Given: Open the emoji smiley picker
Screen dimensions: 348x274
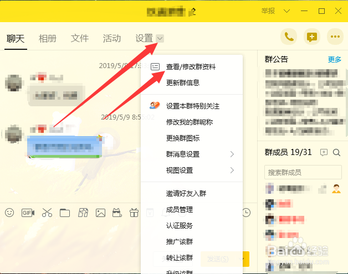Looking at the screenshot, I should coord(9,213).
